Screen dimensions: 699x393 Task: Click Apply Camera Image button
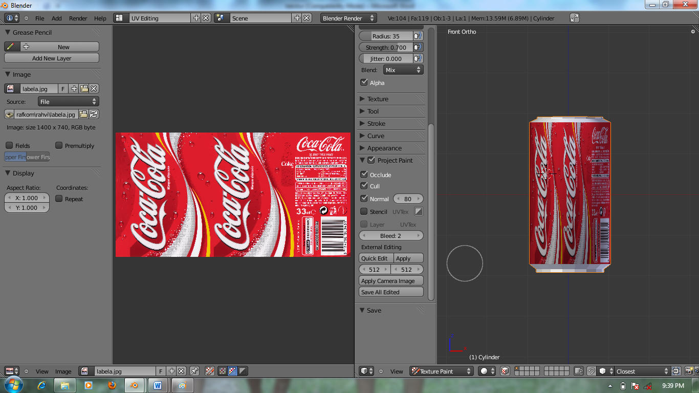pos(391,281)
